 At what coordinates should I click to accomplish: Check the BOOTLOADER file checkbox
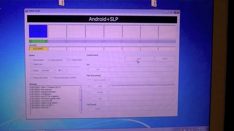click(x=89, y=80)
